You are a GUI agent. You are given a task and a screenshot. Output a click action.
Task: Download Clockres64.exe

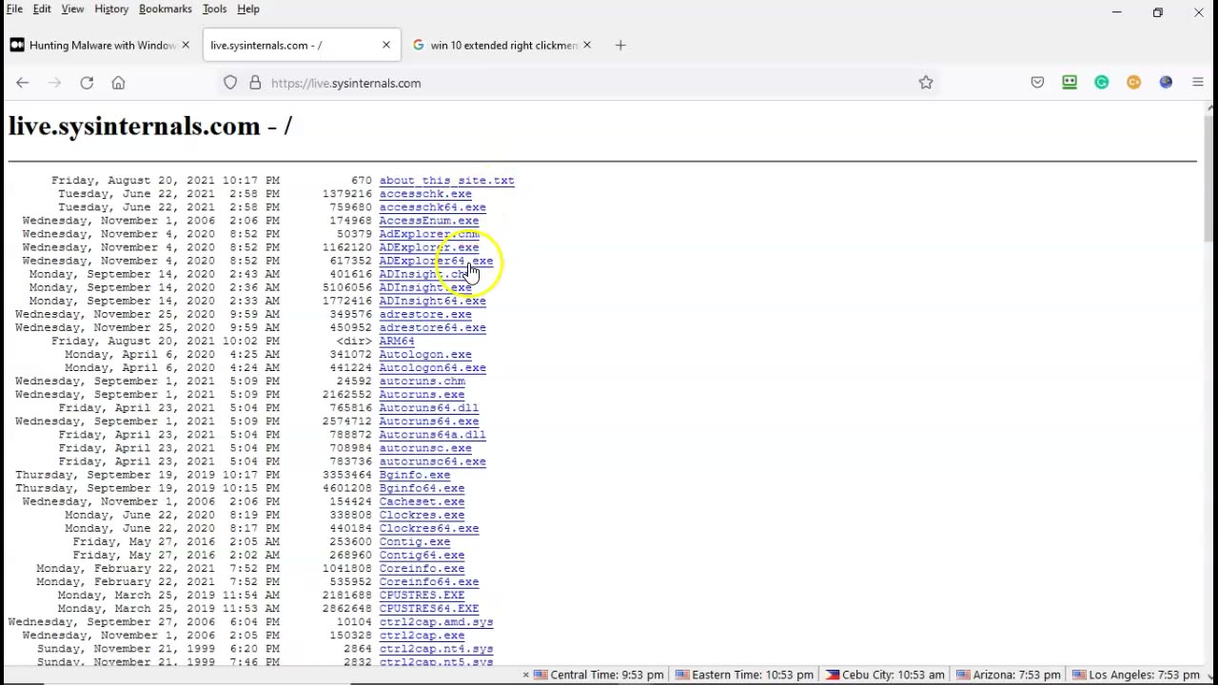(428, 528)
